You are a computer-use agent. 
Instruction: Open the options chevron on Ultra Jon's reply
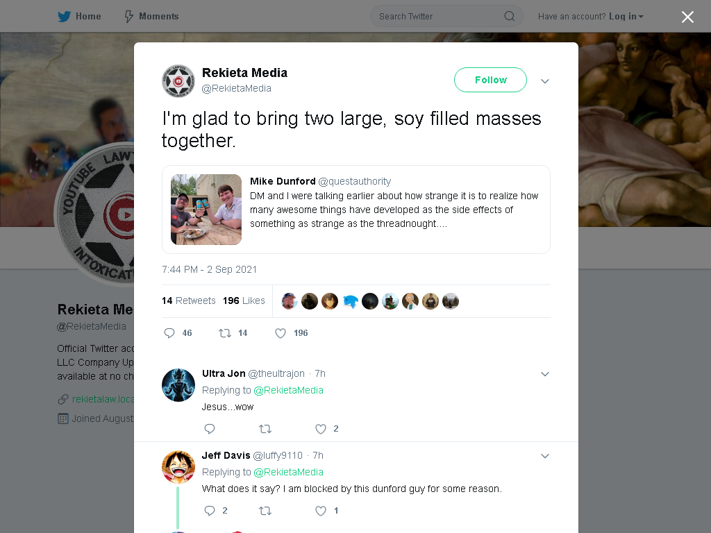click(545, 374)
